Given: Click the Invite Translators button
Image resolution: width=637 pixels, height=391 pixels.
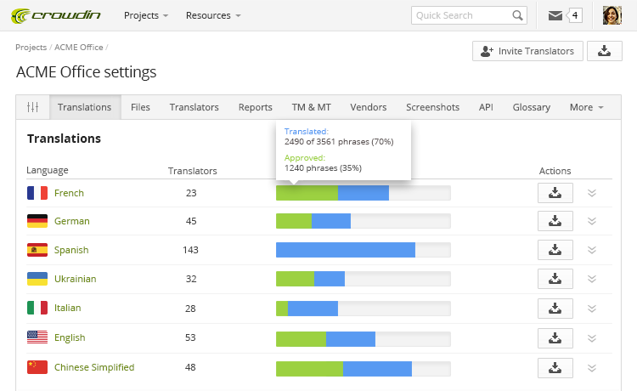Looking at the screenshot, I should tap(527, 51).
